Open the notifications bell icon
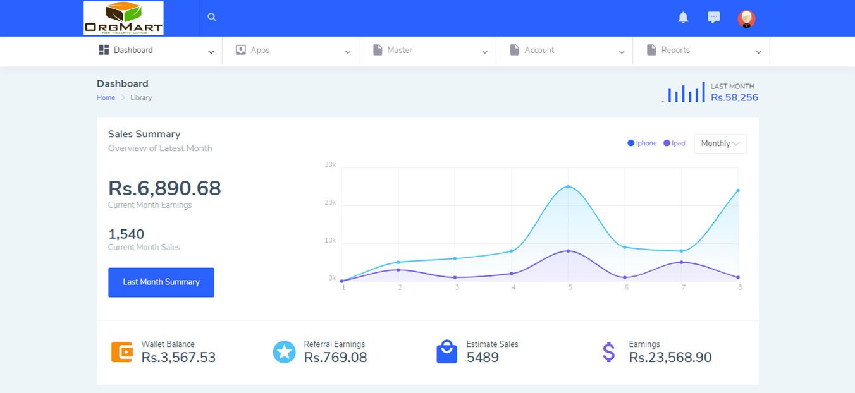 tap(683, 18)
